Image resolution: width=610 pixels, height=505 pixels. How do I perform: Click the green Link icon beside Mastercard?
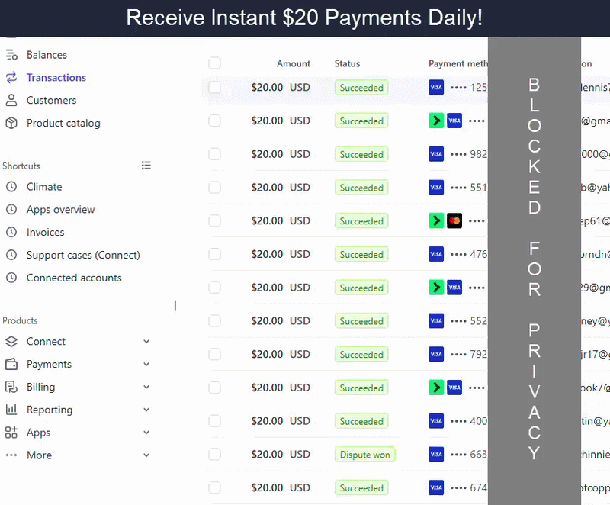tap(436, 221)
